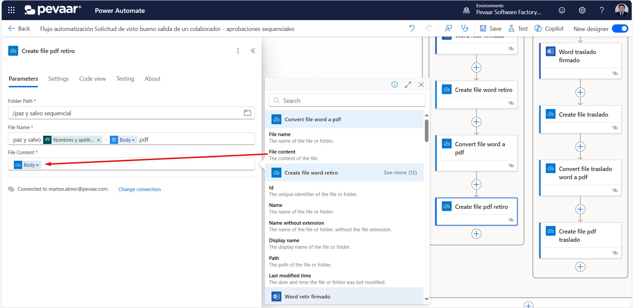
Task: Open the settings gear icon
Action: click(582, 10)
